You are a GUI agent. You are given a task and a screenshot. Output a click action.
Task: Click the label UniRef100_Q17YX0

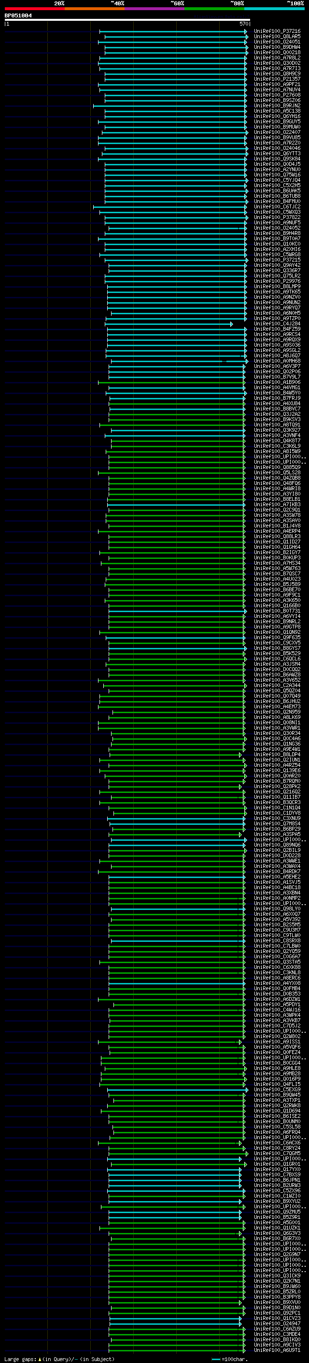coord(277,1169)
